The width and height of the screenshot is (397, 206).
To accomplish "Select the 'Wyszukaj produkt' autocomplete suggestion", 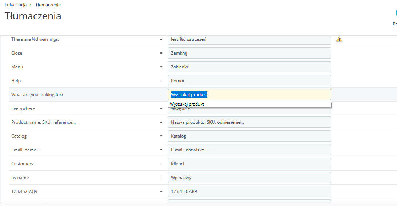I will [x=249, y=104].
